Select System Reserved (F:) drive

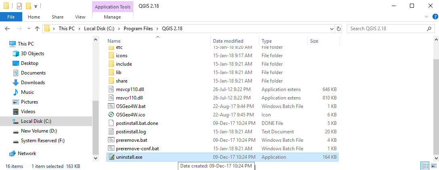coord(43,141)
